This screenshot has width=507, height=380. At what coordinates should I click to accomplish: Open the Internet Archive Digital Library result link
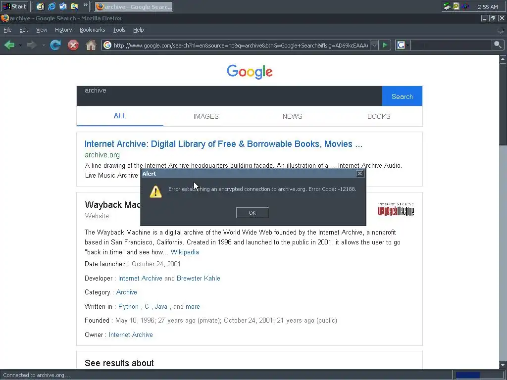click(x=223, y=144)
